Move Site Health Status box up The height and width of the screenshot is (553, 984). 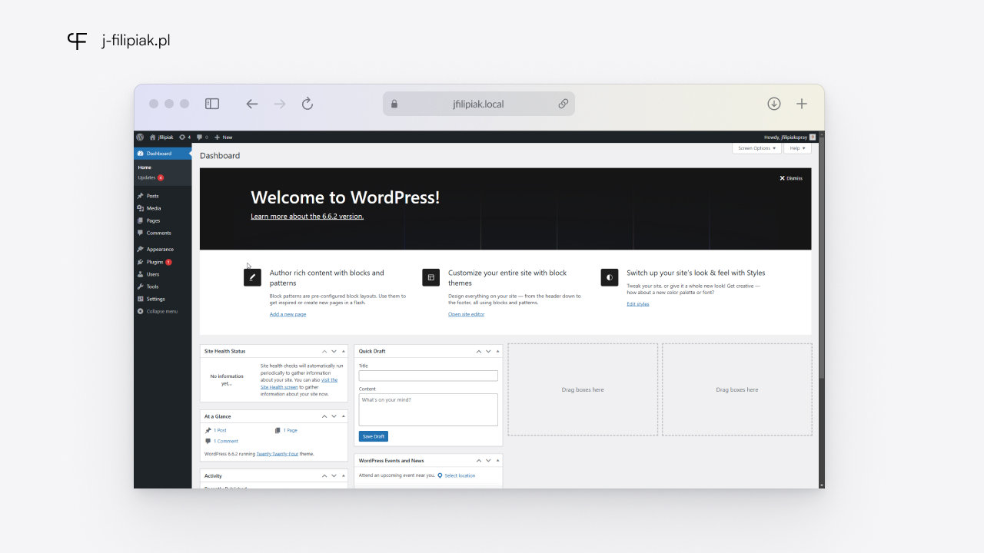click(324, 351)
